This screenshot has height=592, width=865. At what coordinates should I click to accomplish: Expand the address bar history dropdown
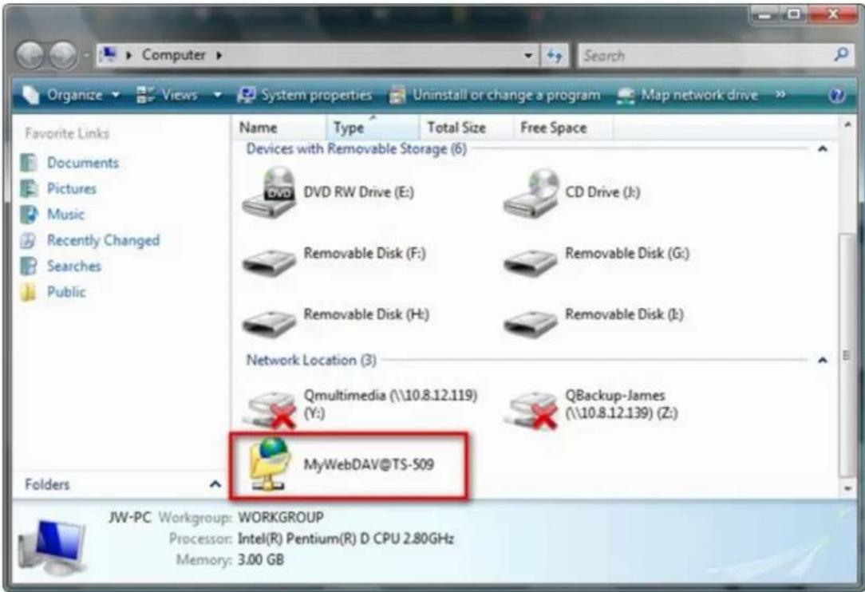528,56
